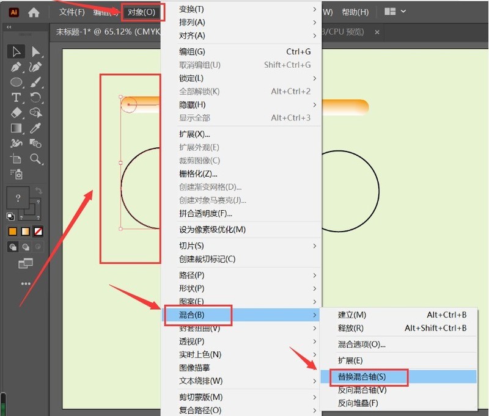Select the Ellipse tool

tap(17, 82)
